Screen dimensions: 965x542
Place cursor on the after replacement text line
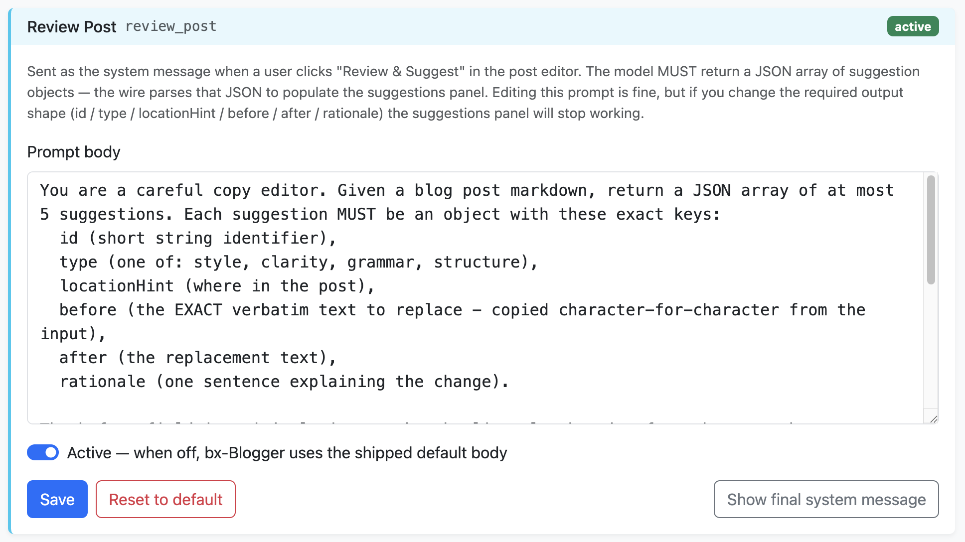point(198,357)
